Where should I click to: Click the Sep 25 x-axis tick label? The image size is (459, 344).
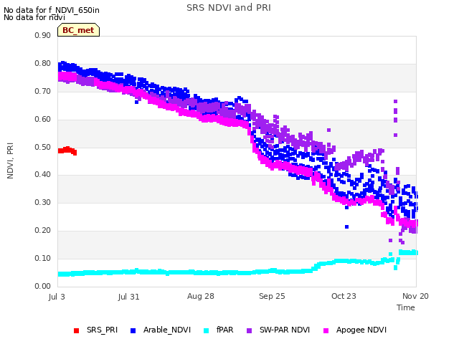pyautogui.click(x=272, y=296)
